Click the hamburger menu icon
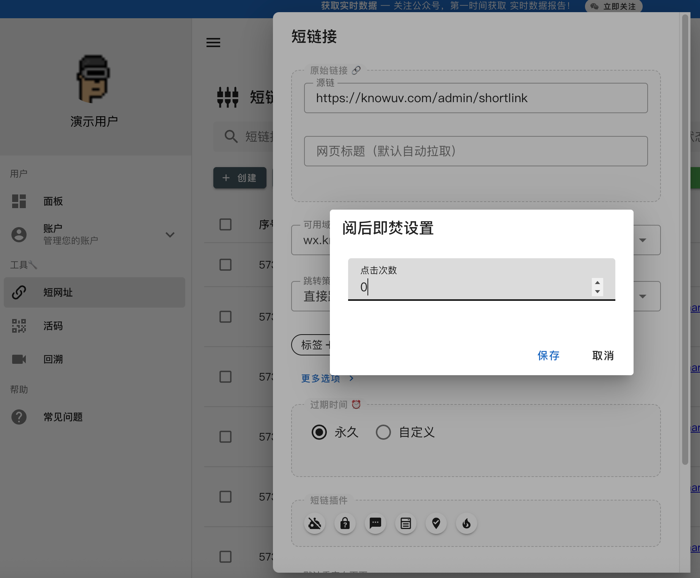Viewport: 700px width, 578px height. click(x=213, y=43)
